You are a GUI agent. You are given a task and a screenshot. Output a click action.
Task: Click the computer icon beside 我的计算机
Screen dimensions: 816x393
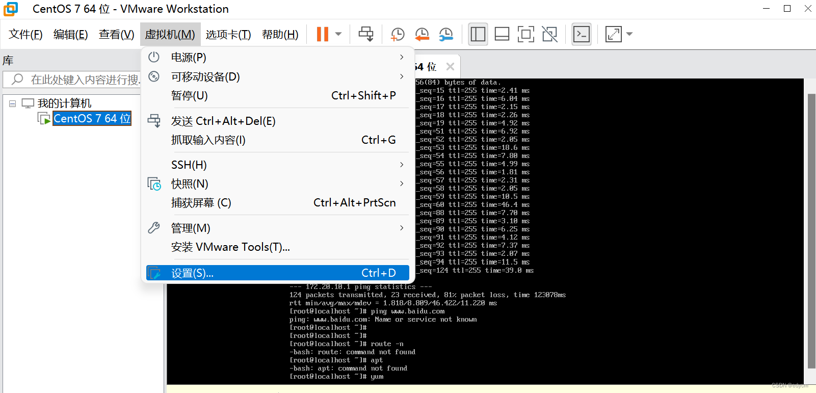coord(28,103)
